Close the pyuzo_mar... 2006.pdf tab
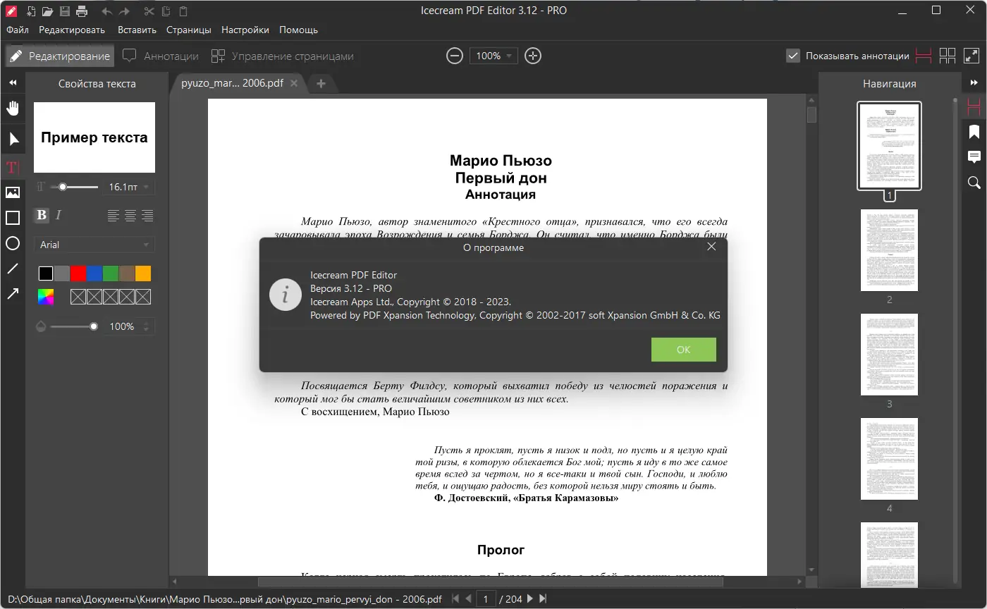Image resolution: width=987 pixels, height=609 pixels. pos(295,83)
